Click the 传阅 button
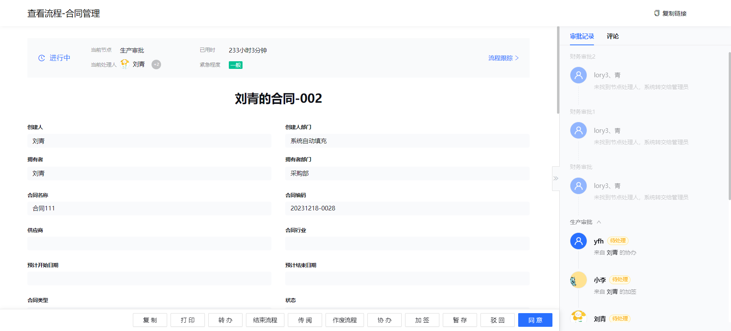Screen dimensions: 731x331 [x=305, y=320]
